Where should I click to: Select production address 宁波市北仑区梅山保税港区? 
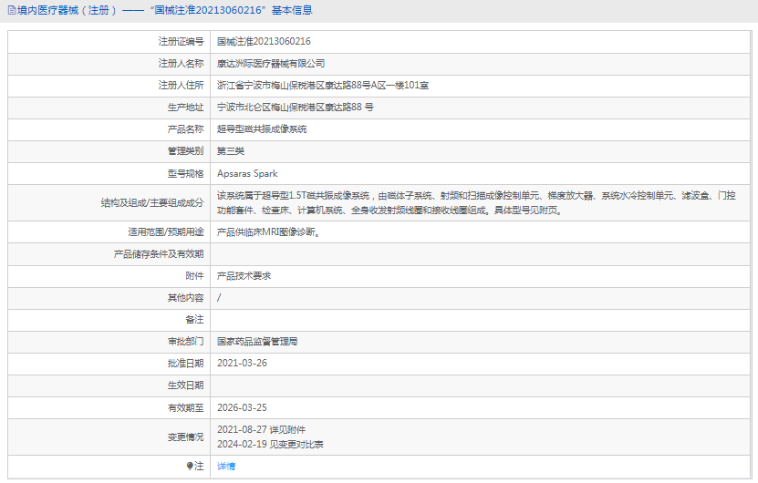click(x=296, y=108)
